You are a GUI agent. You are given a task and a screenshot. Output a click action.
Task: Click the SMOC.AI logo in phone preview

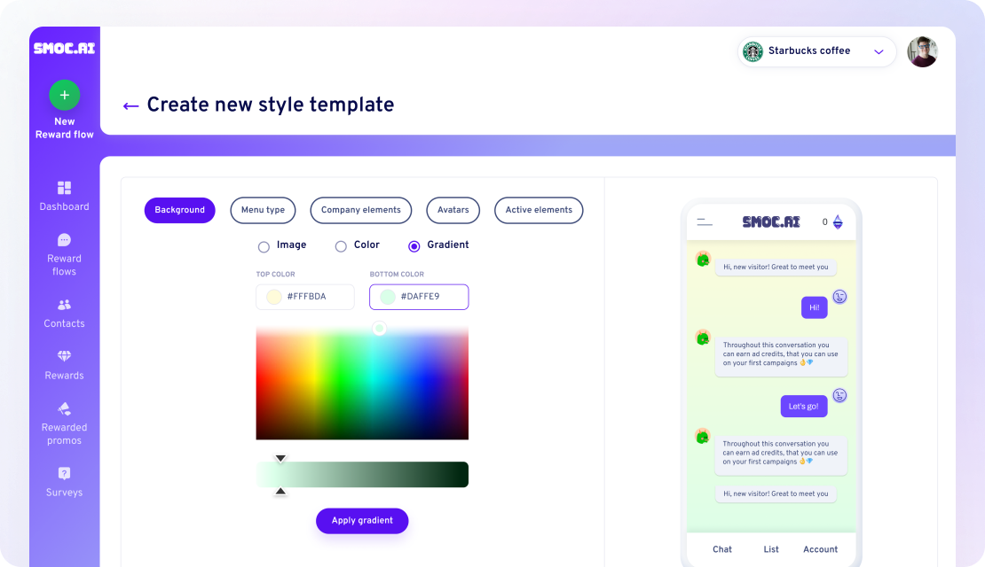(771, 222)
